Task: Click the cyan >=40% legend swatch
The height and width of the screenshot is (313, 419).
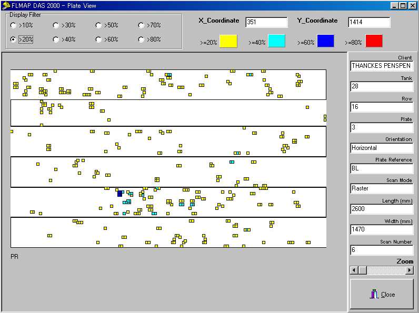Action: click(276, 41)
